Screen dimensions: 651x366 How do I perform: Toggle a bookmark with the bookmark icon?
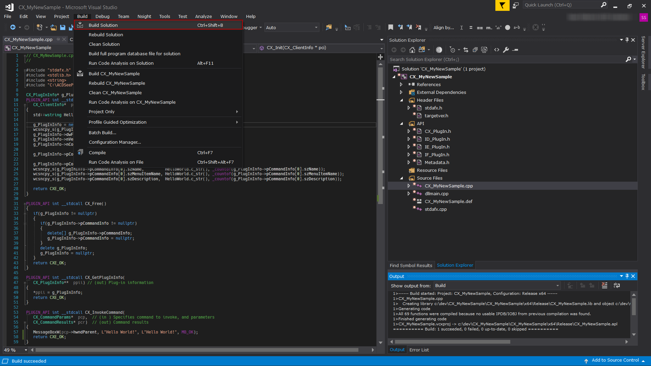[x=391, y=27]
